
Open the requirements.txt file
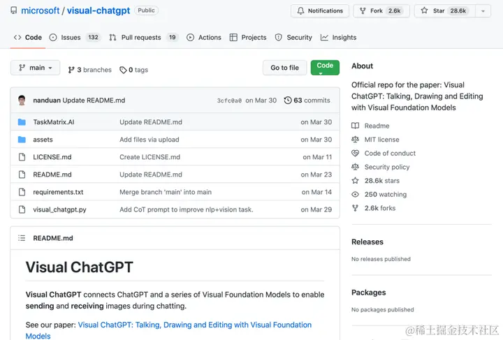58,192
